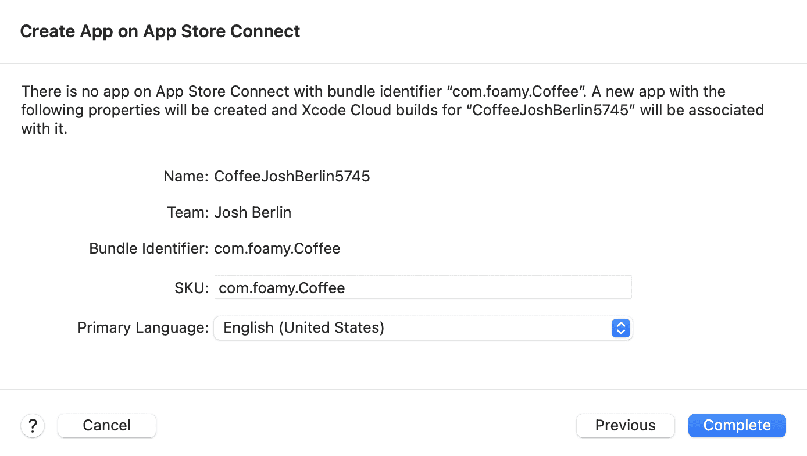
Task: Select the Bundle Identifier value com.foamy.Coffee
Action: tap(277, 248)
